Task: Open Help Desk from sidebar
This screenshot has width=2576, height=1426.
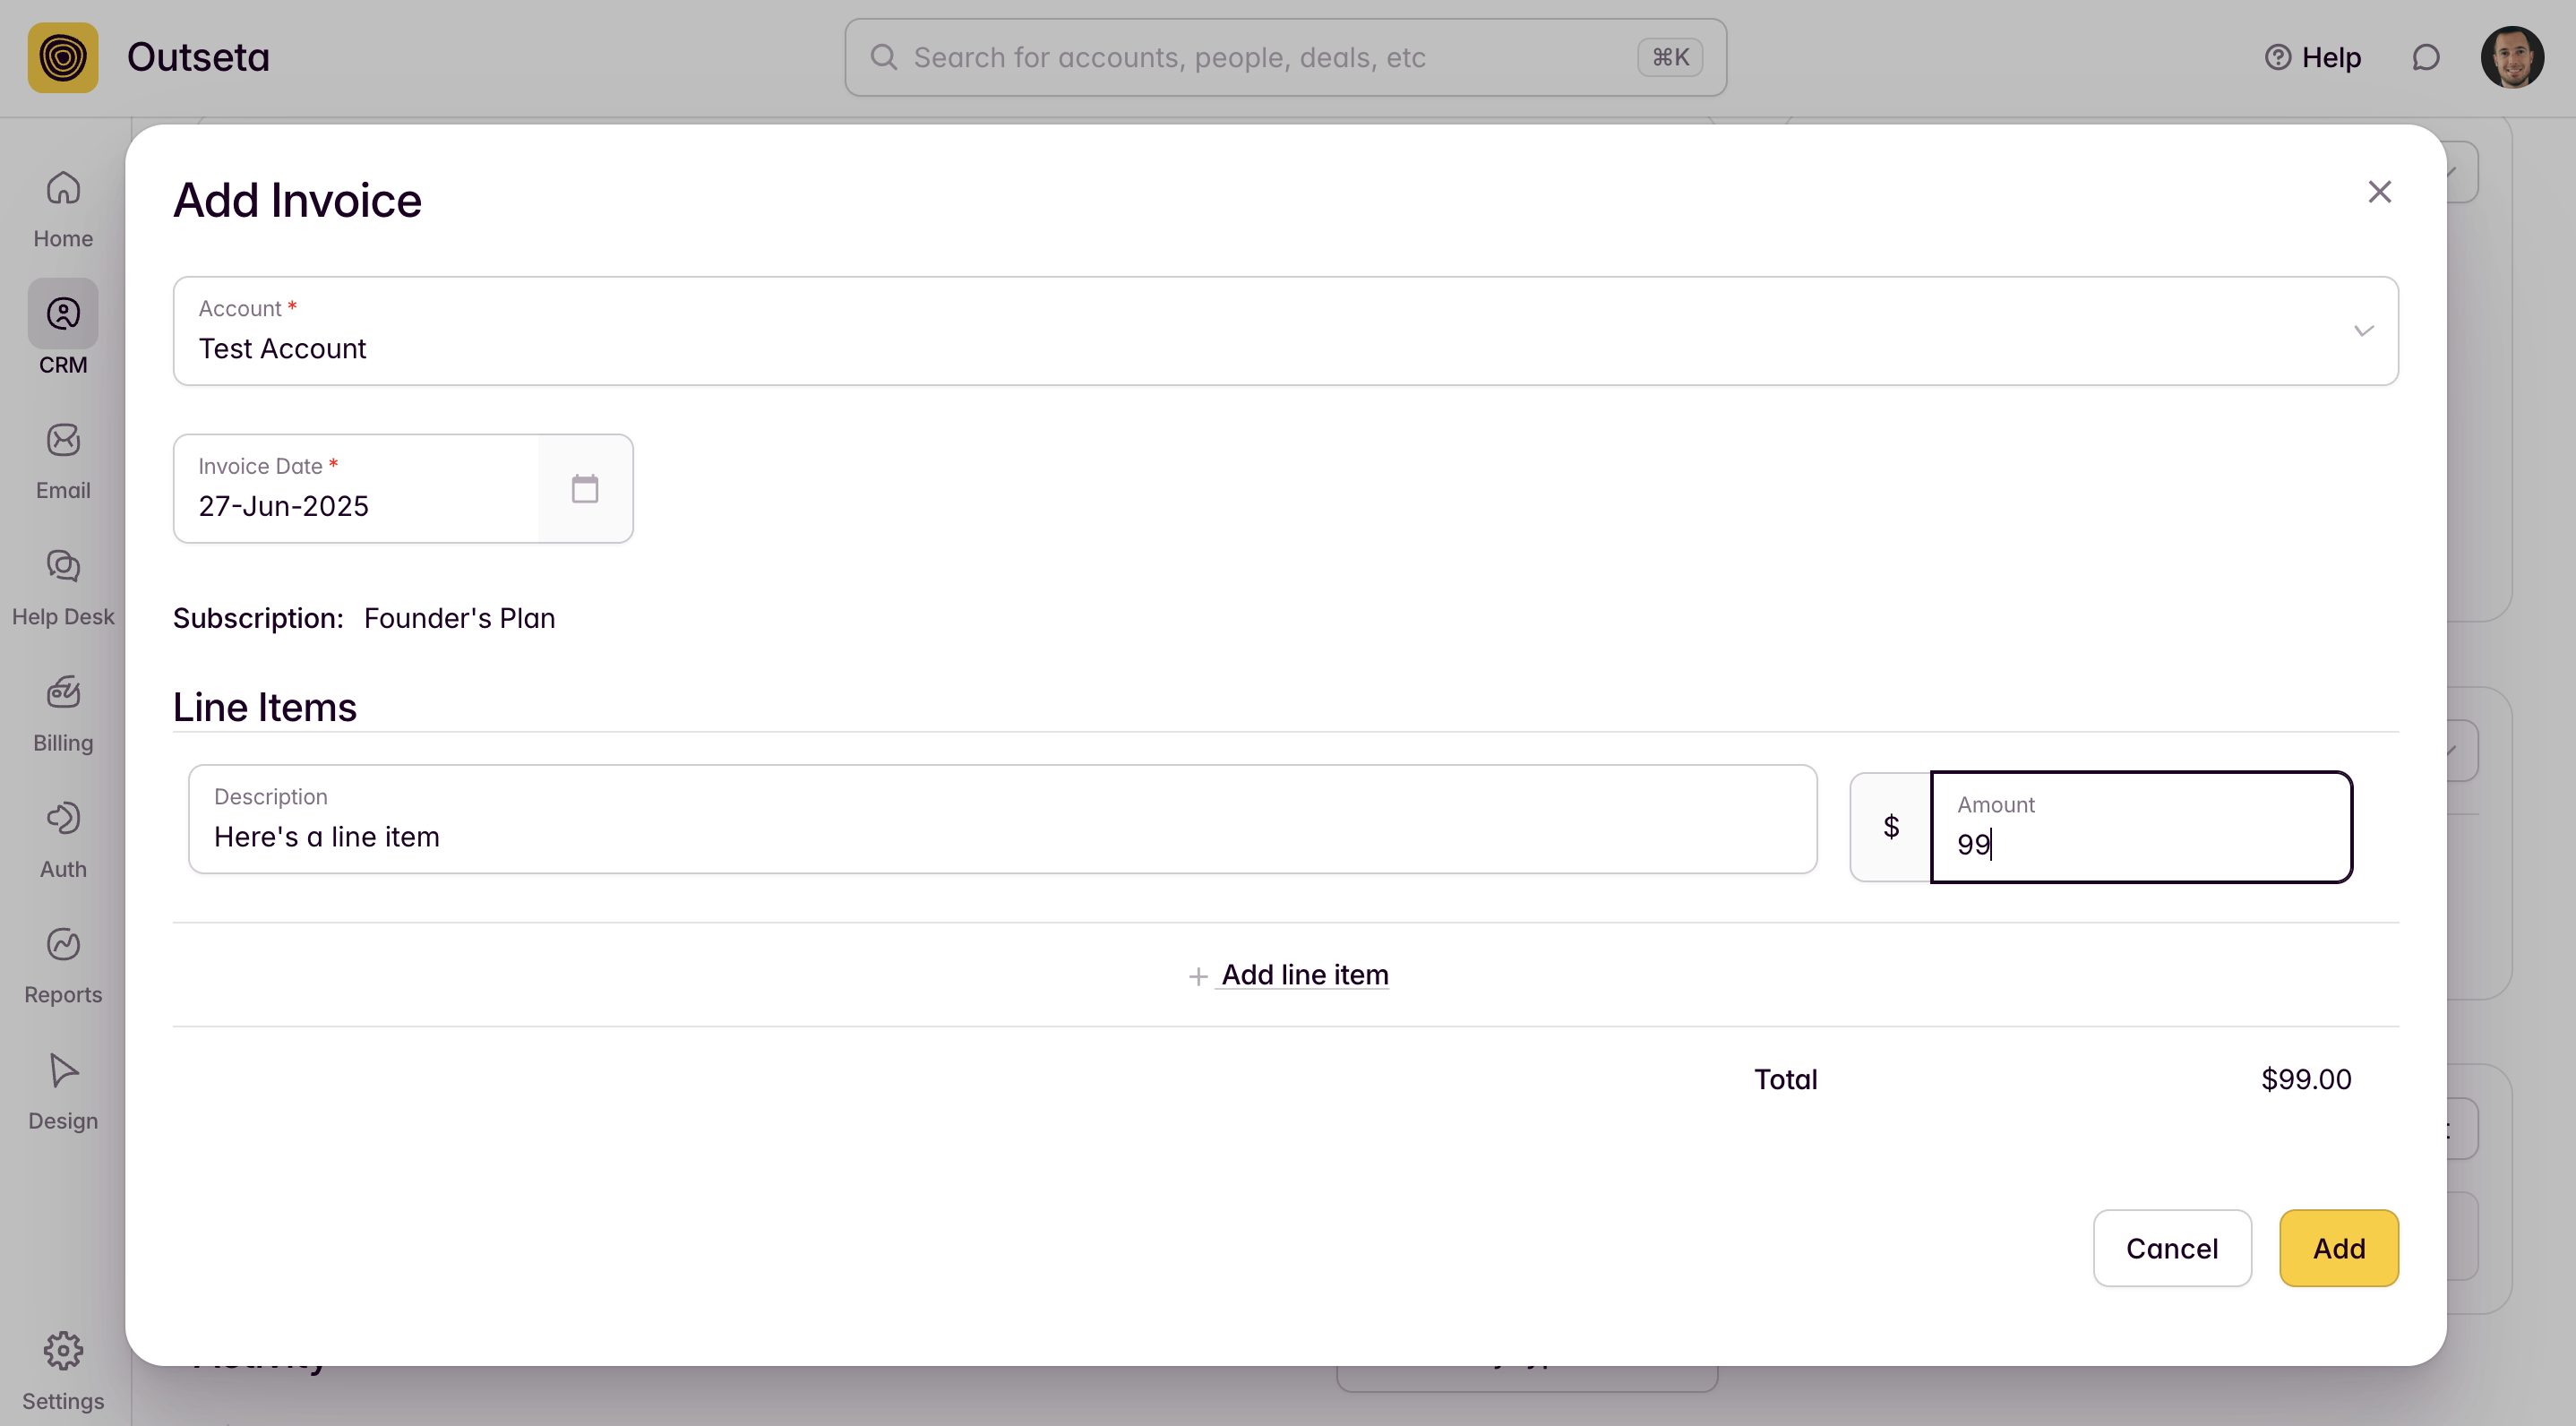Action: click(x=63, y=588)
